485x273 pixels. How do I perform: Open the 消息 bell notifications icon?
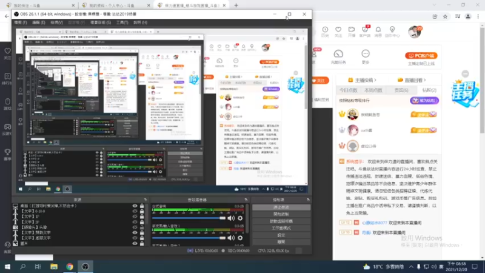(378, 32)
